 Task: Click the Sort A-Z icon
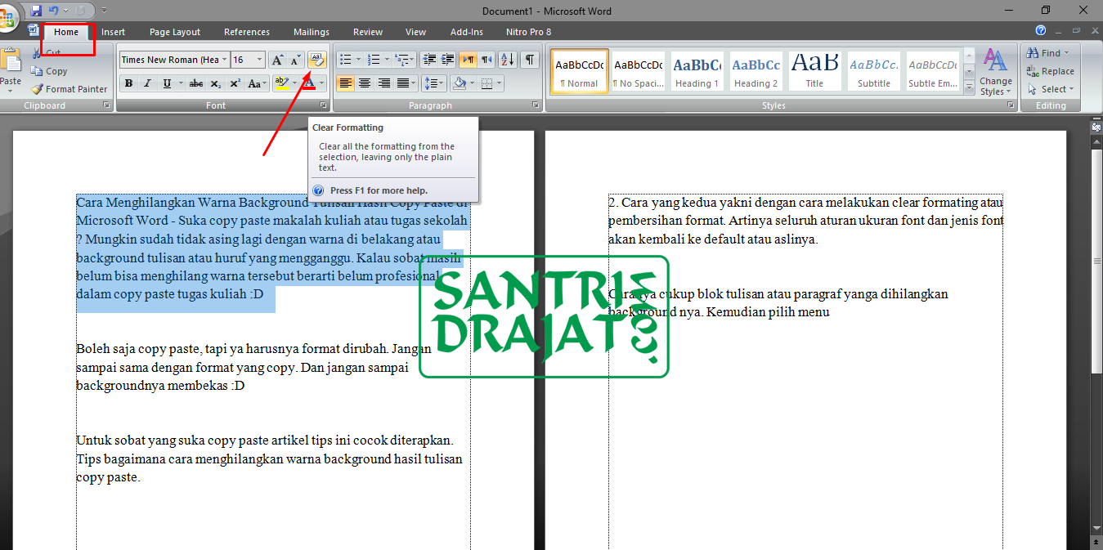point(508,60)
